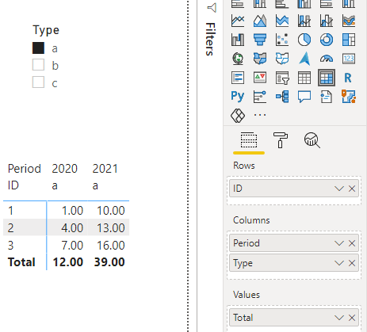Screen dimensions: 367x332
Task: Switch to Format paint roller tab
Action: 281,140
